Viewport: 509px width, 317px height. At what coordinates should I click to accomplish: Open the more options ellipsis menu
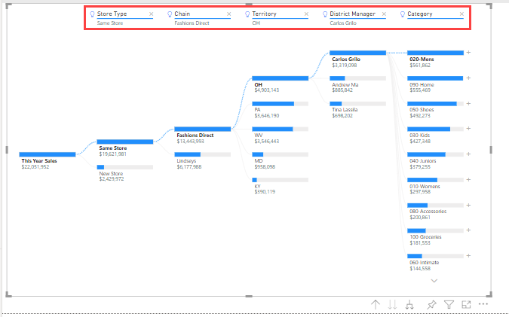[x=483, y=304]
